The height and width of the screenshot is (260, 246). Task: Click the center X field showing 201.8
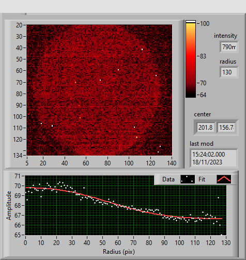(x=206, y=128)
